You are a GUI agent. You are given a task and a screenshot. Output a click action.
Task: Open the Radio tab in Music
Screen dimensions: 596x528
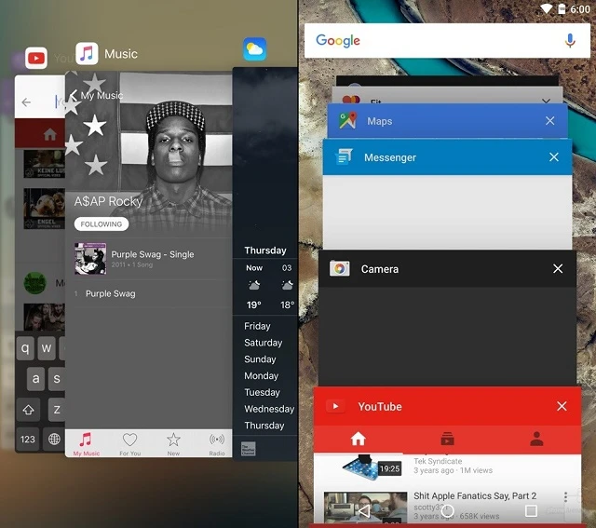(x=216, y=443)
